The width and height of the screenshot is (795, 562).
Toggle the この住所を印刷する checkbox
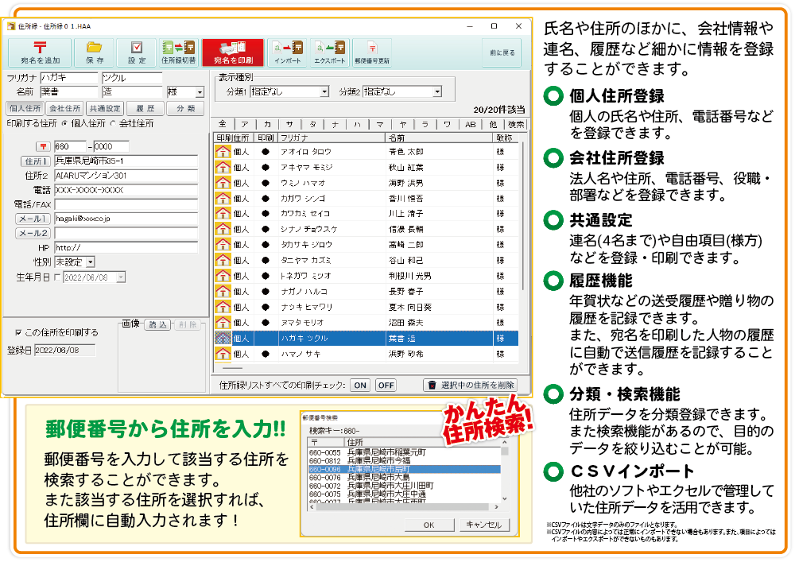tap(18, 332)
